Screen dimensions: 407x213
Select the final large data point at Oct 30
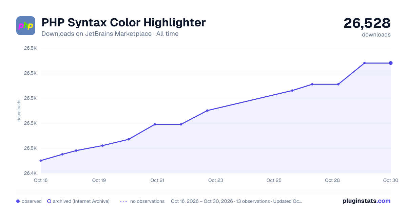pyautogui.click(x=391, y=63)
